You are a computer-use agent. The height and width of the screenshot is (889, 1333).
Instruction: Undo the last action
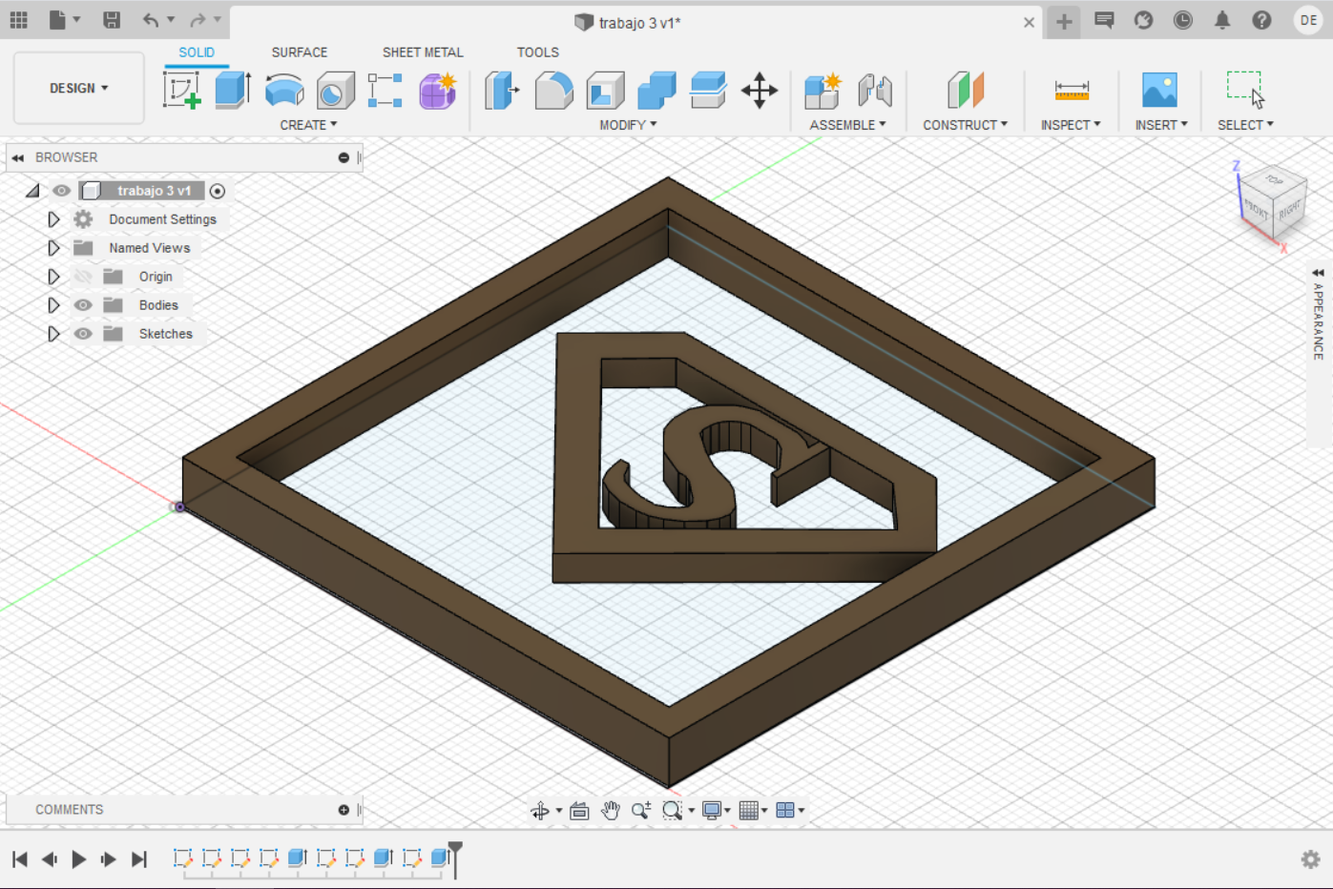tap(151, 20)
